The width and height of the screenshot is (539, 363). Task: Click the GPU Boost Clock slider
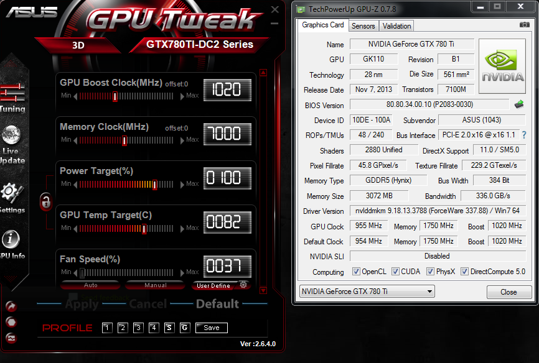coord(126,96)
